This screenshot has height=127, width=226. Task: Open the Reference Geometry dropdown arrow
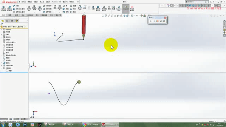coord(80,12)
